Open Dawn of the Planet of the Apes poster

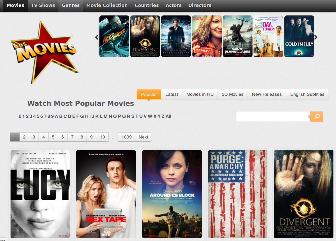click(238, 36)
